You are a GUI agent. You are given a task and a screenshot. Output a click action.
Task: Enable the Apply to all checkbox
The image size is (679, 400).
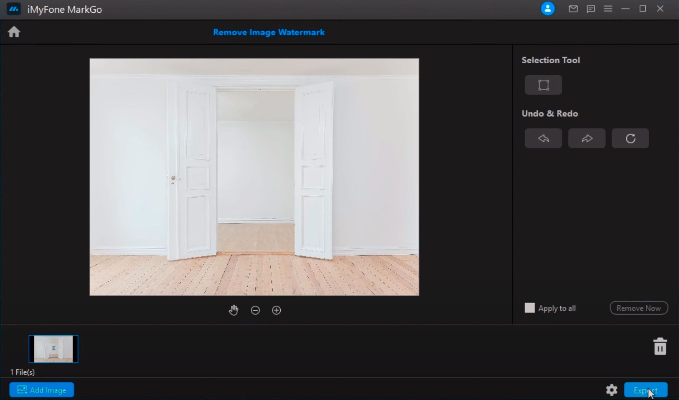click(x=530, y=308)
